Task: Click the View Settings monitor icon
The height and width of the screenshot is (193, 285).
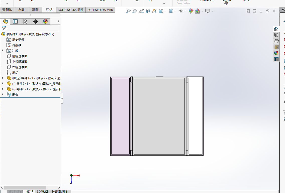Action: (x=208, y=11)
